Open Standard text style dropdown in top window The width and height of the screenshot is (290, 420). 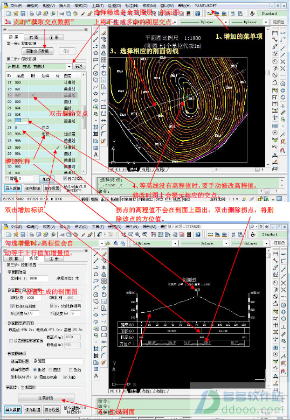pyautogui.click(x=272, y=13)
